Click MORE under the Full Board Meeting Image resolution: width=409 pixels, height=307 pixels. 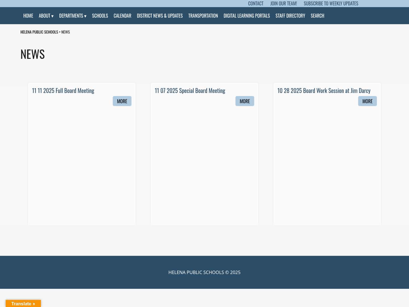122,101
